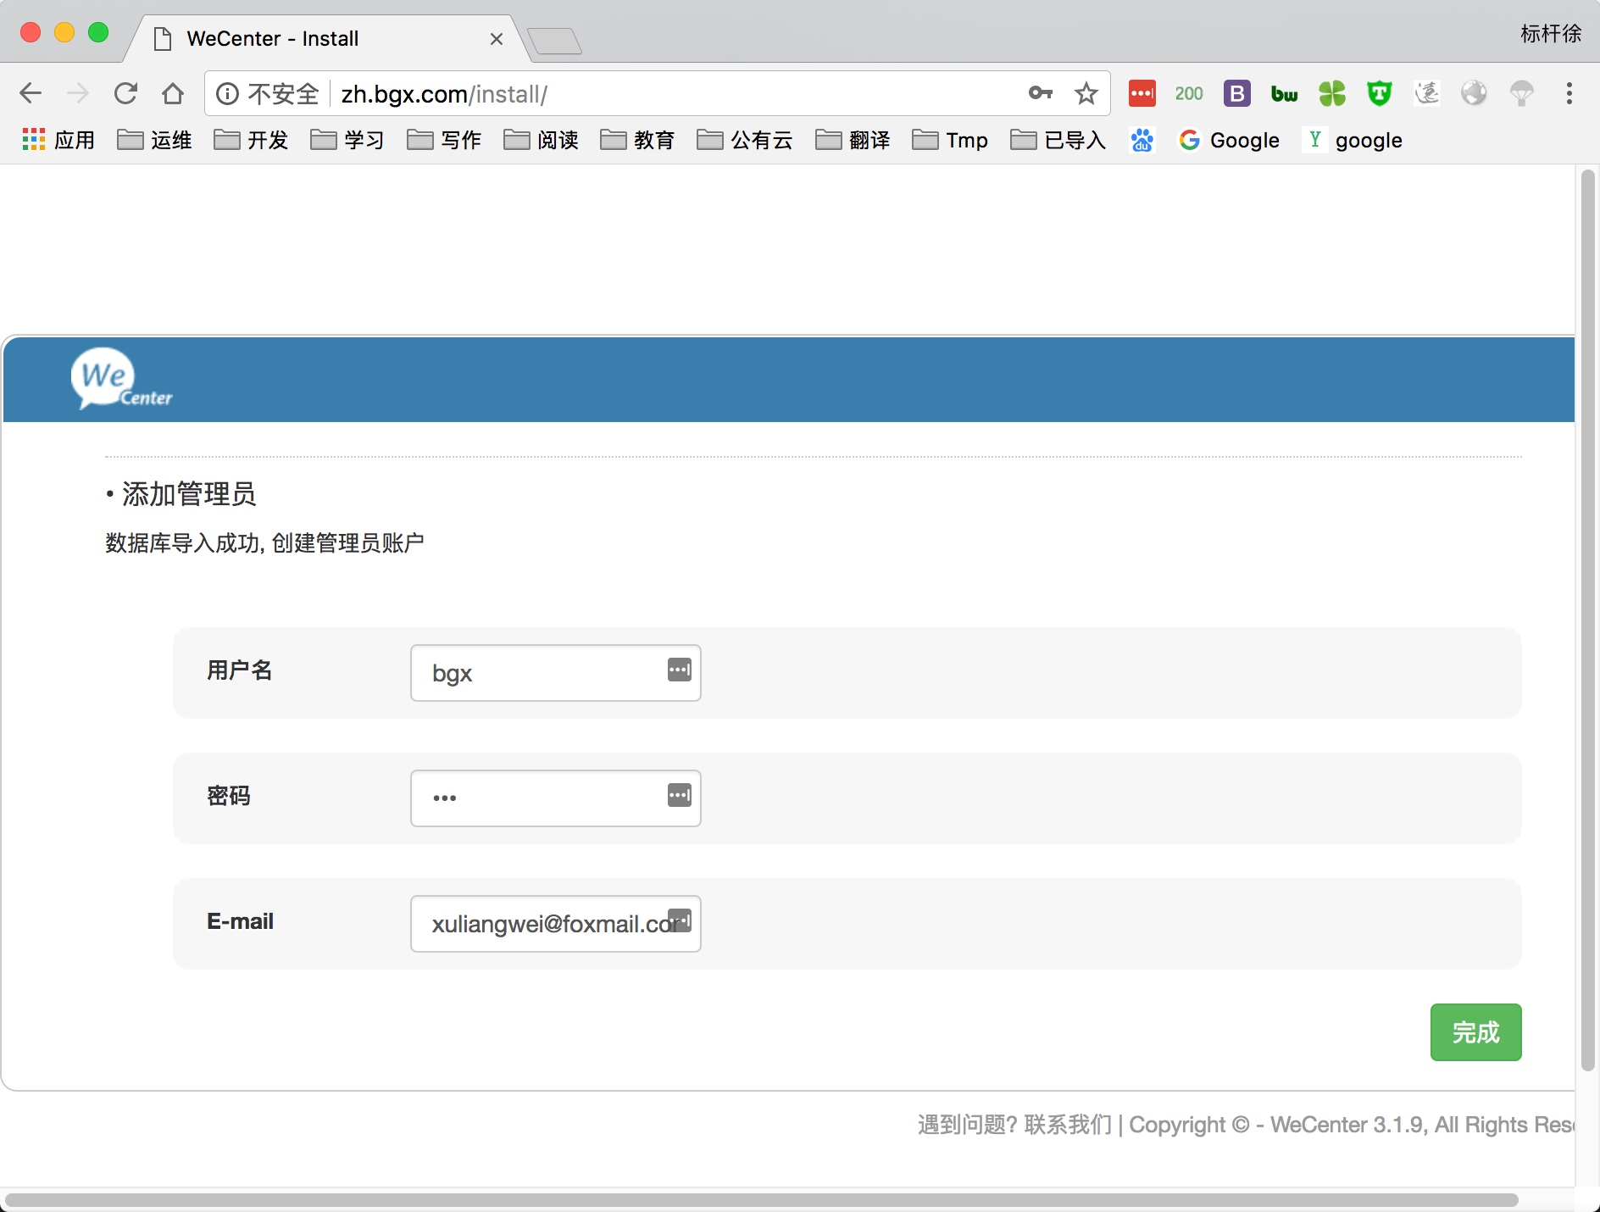Open the Google bookmark
The height and width of the screenshot is (1212, 1600).
click(1229, 140)
